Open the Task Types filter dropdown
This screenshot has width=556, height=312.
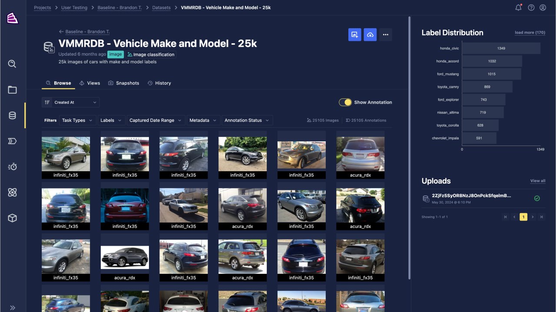(x=77, y=120)
